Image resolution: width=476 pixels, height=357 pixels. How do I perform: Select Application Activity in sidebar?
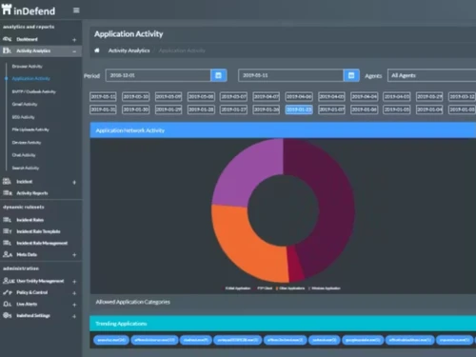[x=30, y=78]
